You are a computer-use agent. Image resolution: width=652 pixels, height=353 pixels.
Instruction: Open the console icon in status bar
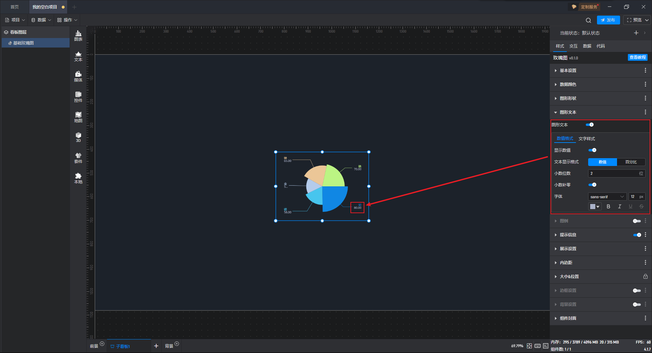click(546, 346)
